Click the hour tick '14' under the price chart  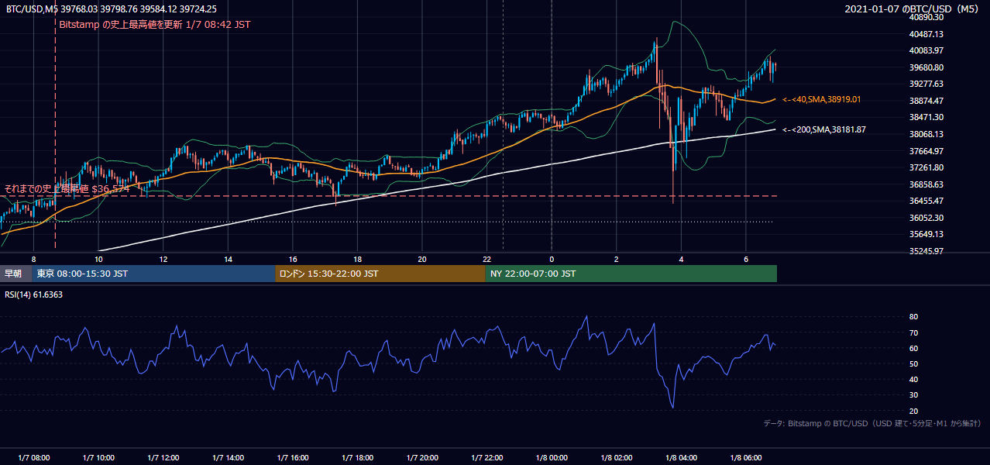(x=228, y=259)
